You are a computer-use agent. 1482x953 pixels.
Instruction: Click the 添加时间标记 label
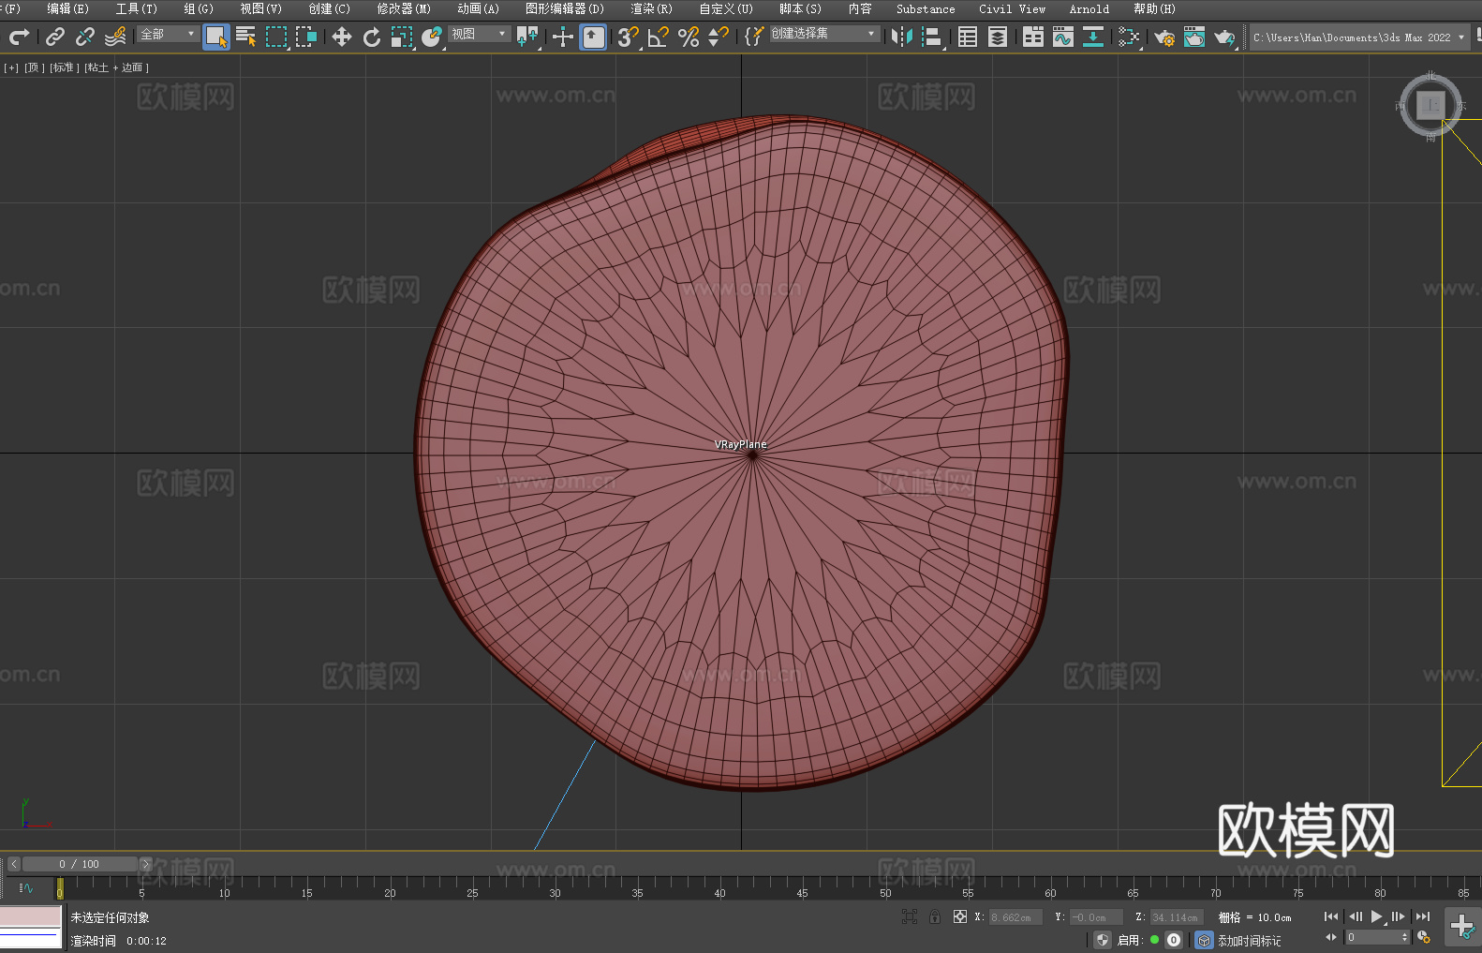1249,940
